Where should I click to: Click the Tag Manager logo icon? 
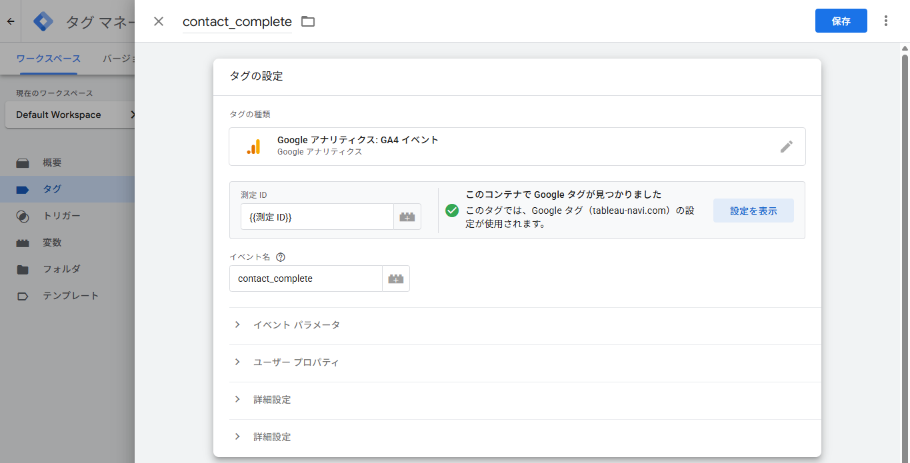coord(43,21)
